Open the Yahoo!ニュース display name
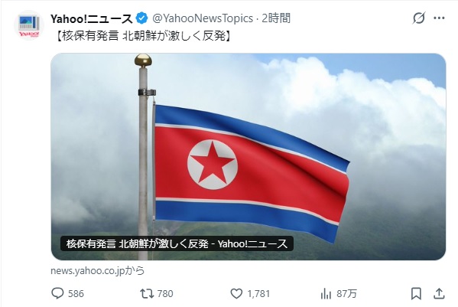This screenshot has height=307, width=458. 92,18
